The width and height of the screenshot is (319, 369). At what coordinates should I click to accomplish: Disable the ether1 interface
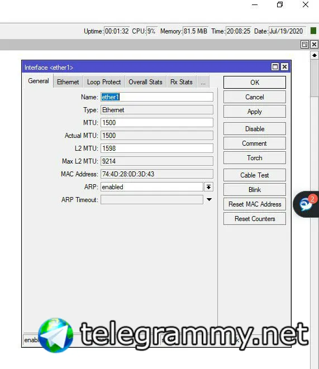click(255, 129)
